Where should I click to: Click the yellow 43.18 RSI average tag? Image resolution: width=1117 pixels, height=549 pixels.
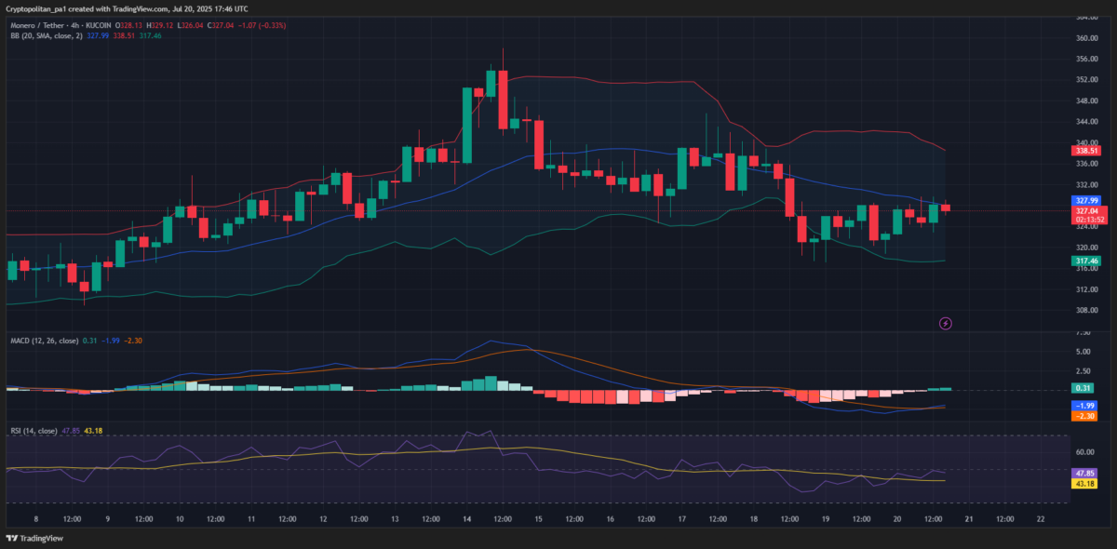(1085, 484)
